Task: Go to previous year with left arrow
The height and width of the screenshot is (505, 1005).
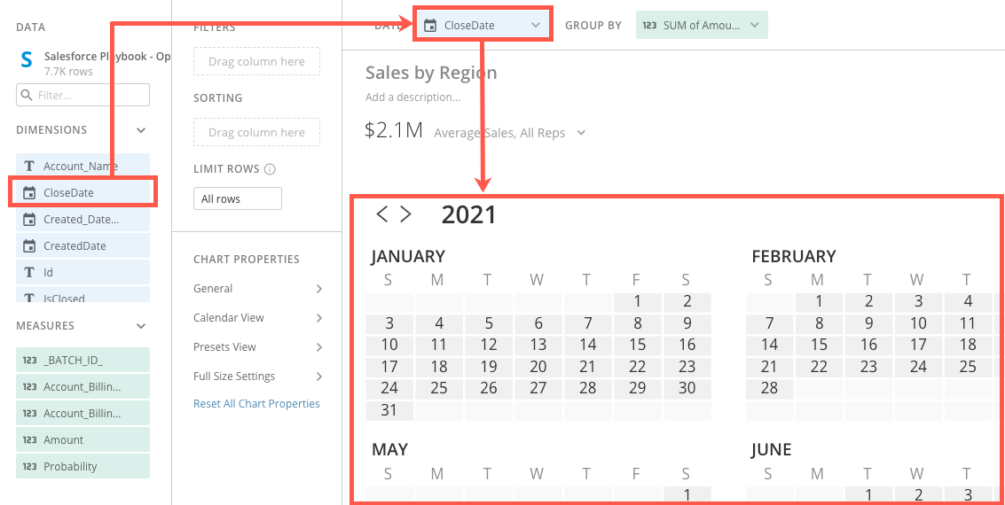Action: pyautogui.click(x=382, y=214)
